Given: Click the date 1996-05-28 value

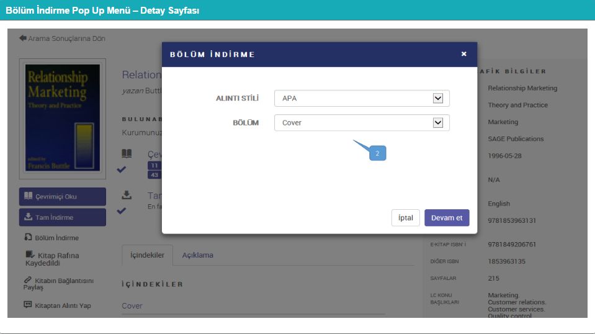Looking at the screenshot, I should [x=504, y=156].
